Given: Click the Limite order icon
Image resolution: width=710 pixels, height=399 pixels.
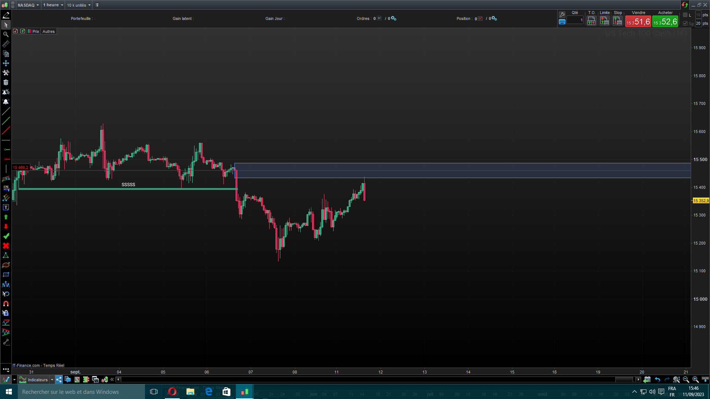Looking at the screenshot, I should point(605,21).
